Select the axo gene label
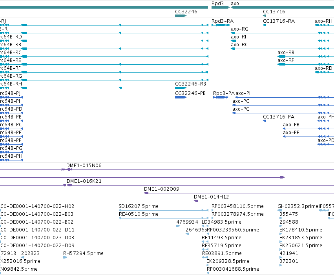The width and height of the screenshot is (334, 275). [x=235, y=4]
